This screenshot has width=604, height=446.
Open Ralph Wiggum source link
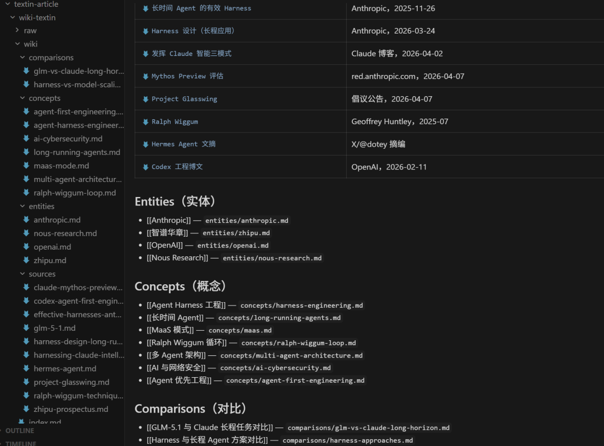point(174,122)
